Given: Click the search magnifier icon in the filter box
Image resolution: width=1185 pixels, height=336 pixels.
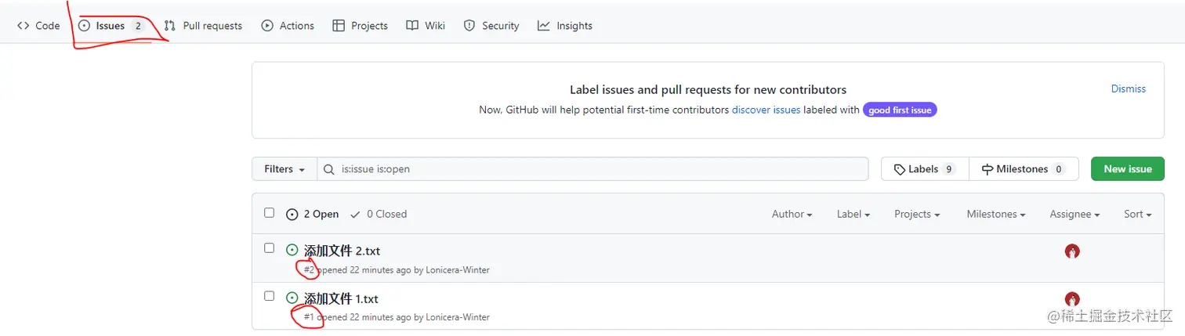Looking at the screenshot, I should tap(330, 169).
